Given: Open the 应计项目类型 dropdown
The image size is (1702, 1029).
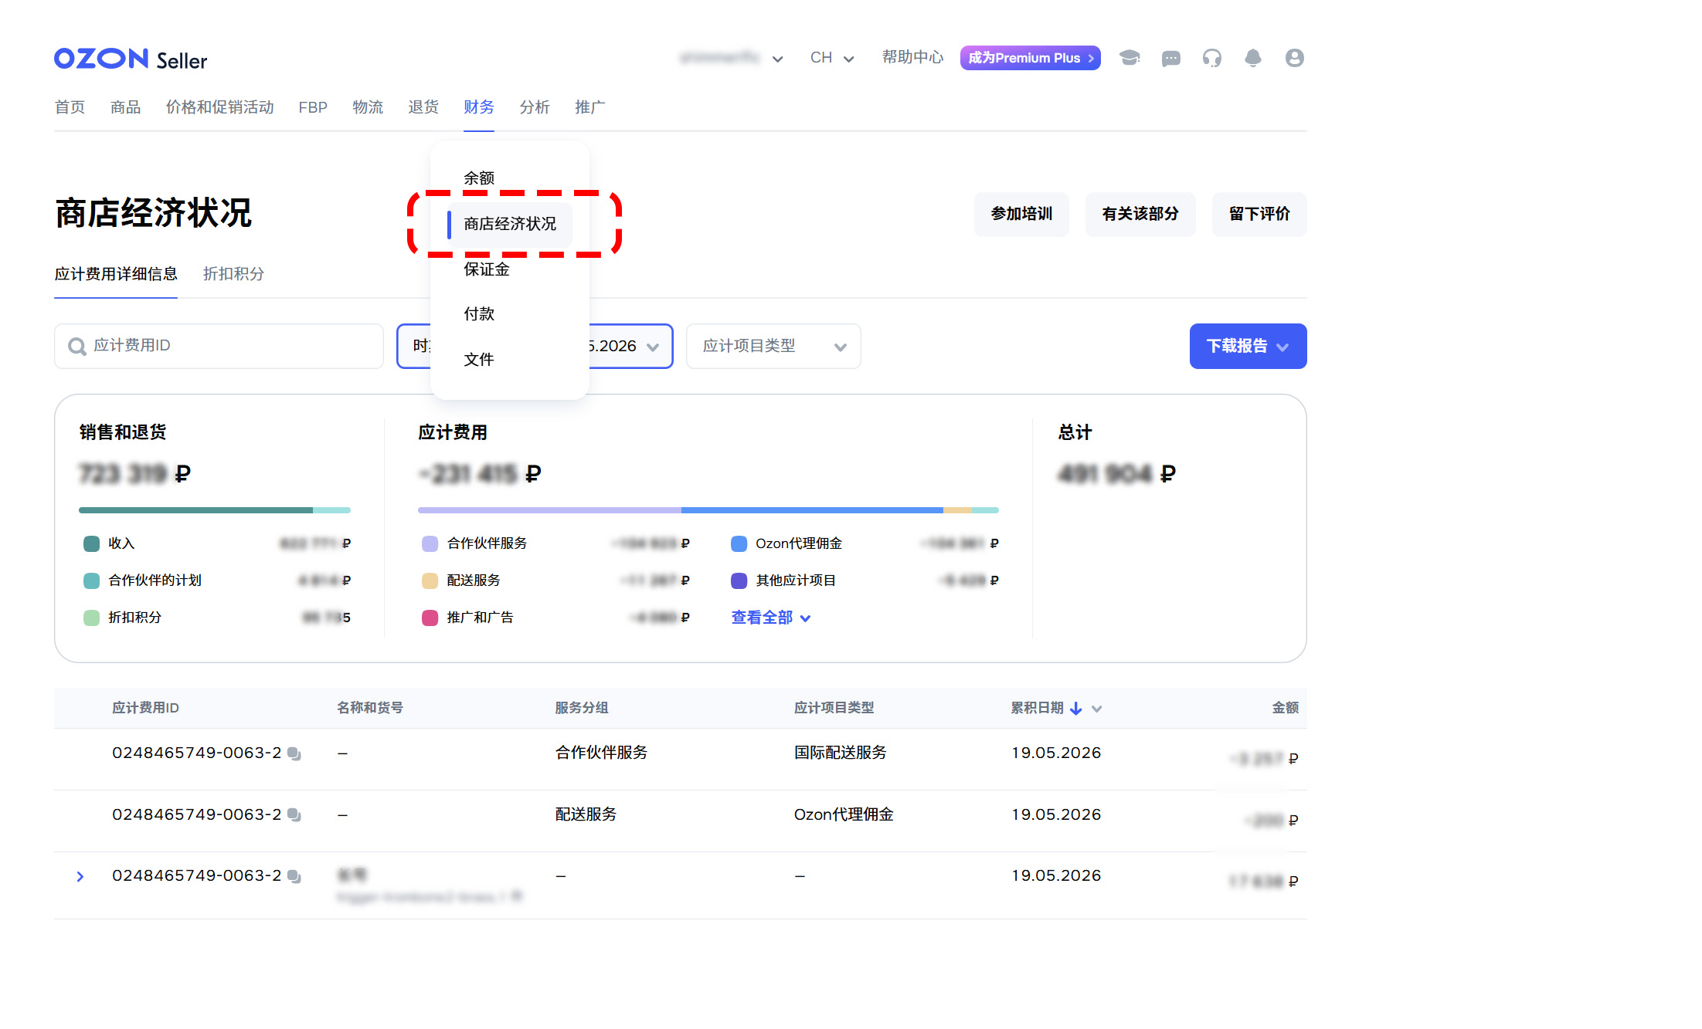Looking at the screenshot, I should click(773, 346).
